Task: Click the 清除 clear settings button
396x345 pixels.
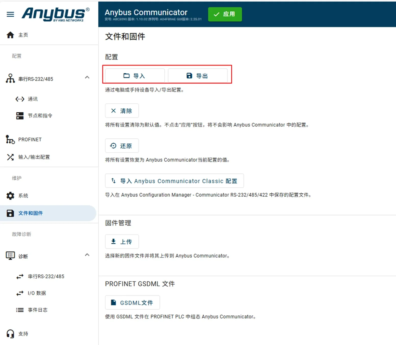Action: (x=122, y=111)
